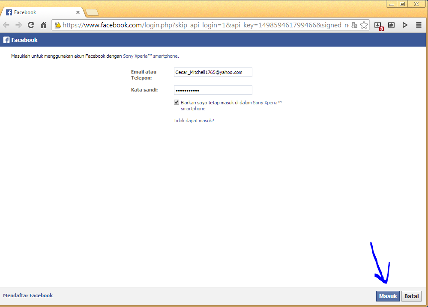Open the Sony Xperia link beside the checkbox
The height and width of the screenshot is (307, 428).
click(x=231, y=106)
